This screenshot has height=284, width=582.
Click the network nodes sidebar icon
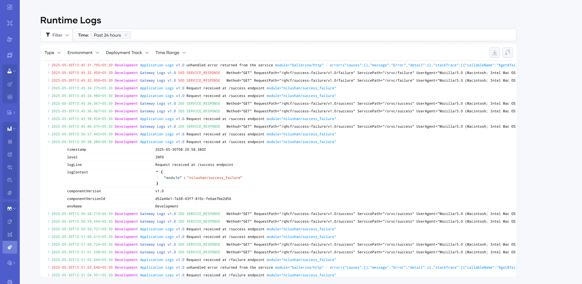click(10, 23)
